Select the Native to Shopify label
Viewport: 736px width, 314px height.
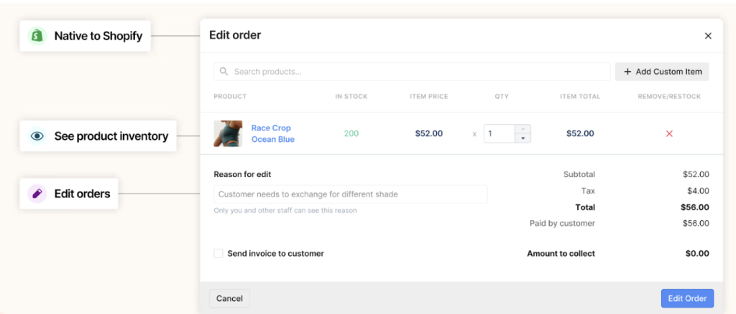point(98,36)
